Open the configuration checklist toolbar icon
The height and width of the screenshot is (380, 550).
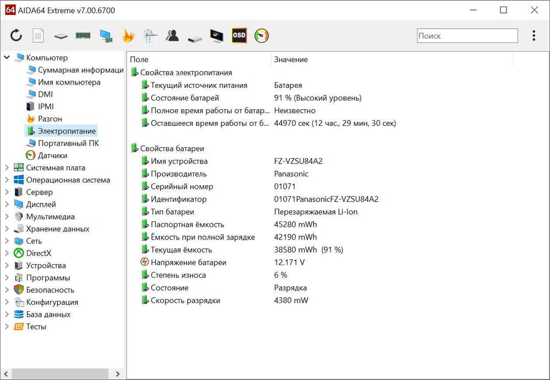[151, 36]
